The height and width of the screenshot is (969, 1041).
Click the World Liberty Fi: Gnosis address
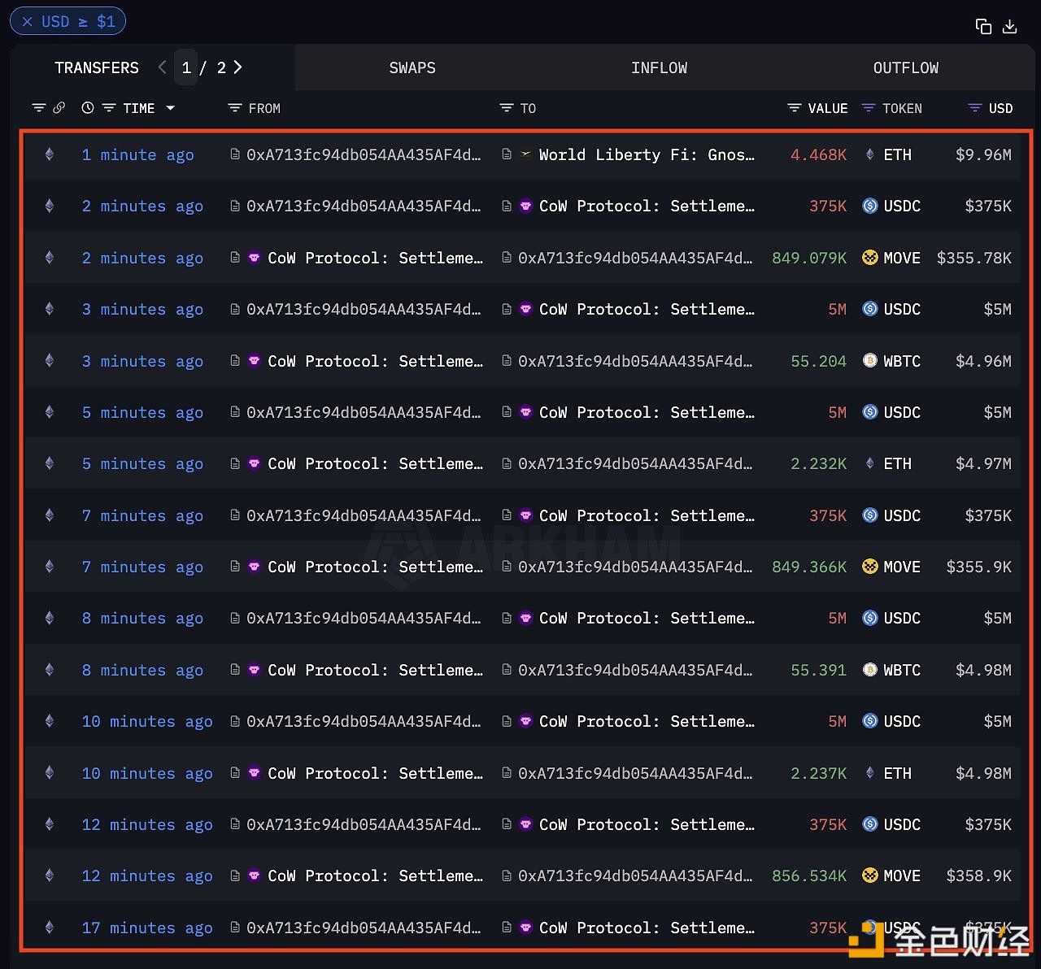[647, 154]
